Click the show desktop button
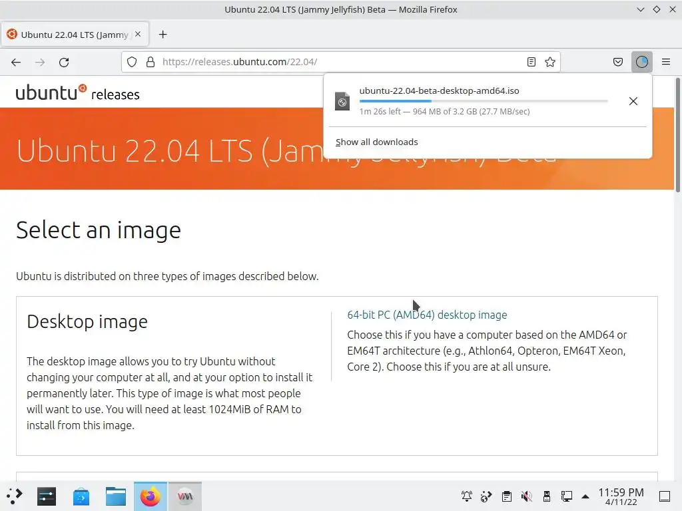 tap(665, 496)
